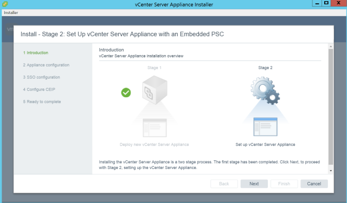Image resolution: width=347 pixels, height=203 pixels.
Task: Click the Stage 2 gears icon
Action: pos(265,91)
